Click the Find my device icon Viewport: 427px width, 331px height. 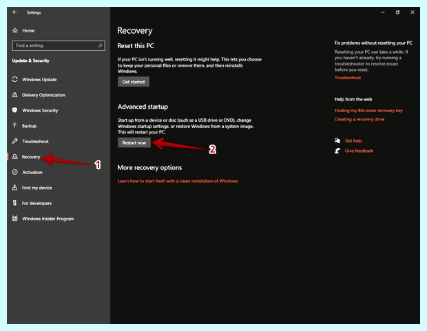click(x=14, y=188)
